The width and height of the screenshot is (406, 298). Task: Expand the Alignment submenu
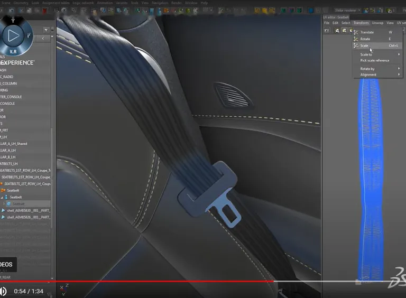(x=378, y=74)
